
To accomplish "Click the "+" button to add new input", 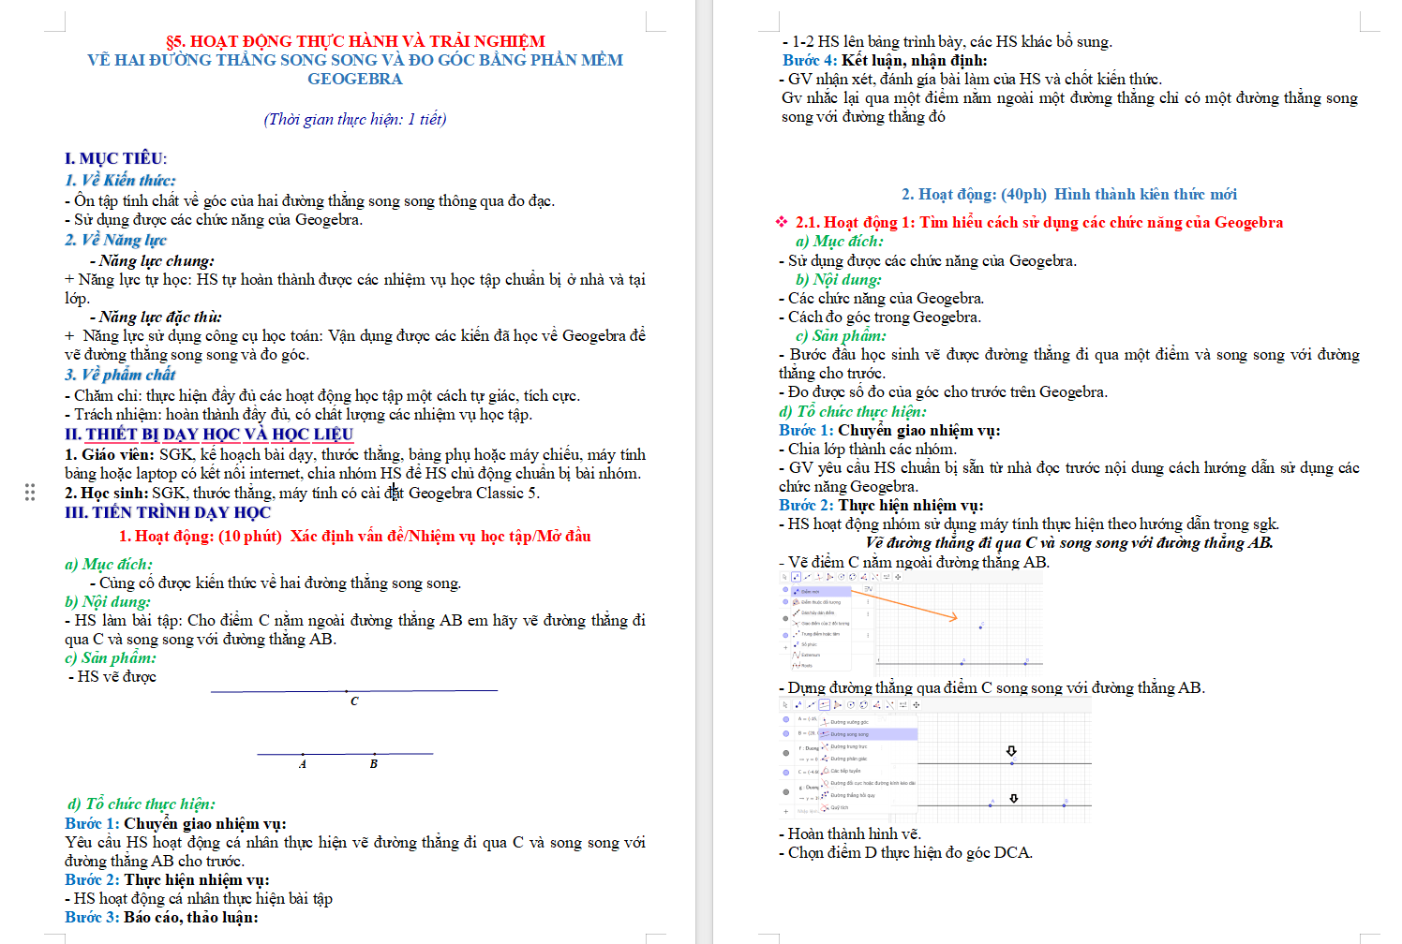I will 785,811.
